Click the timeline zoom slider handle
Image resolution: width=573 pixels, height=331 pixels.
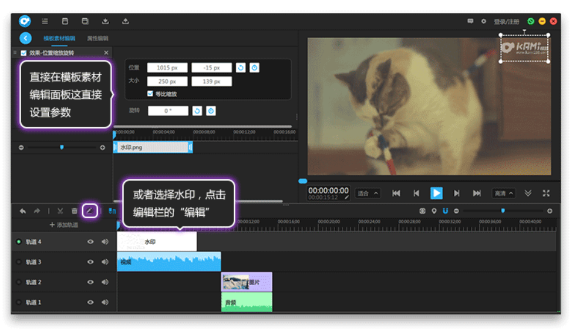pos(503,210)
